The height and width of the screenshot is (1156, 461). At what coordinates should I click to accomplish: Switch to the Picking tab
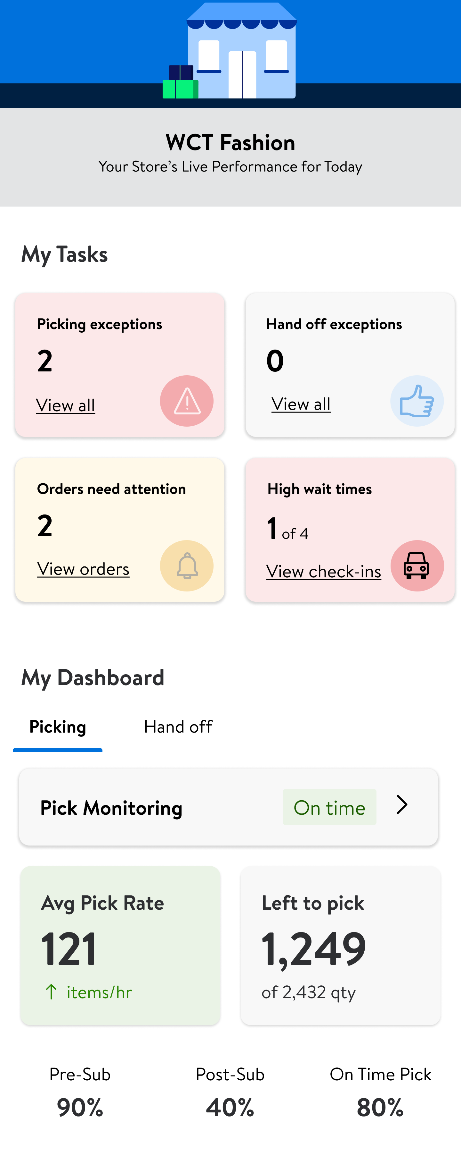coord(58,727)
